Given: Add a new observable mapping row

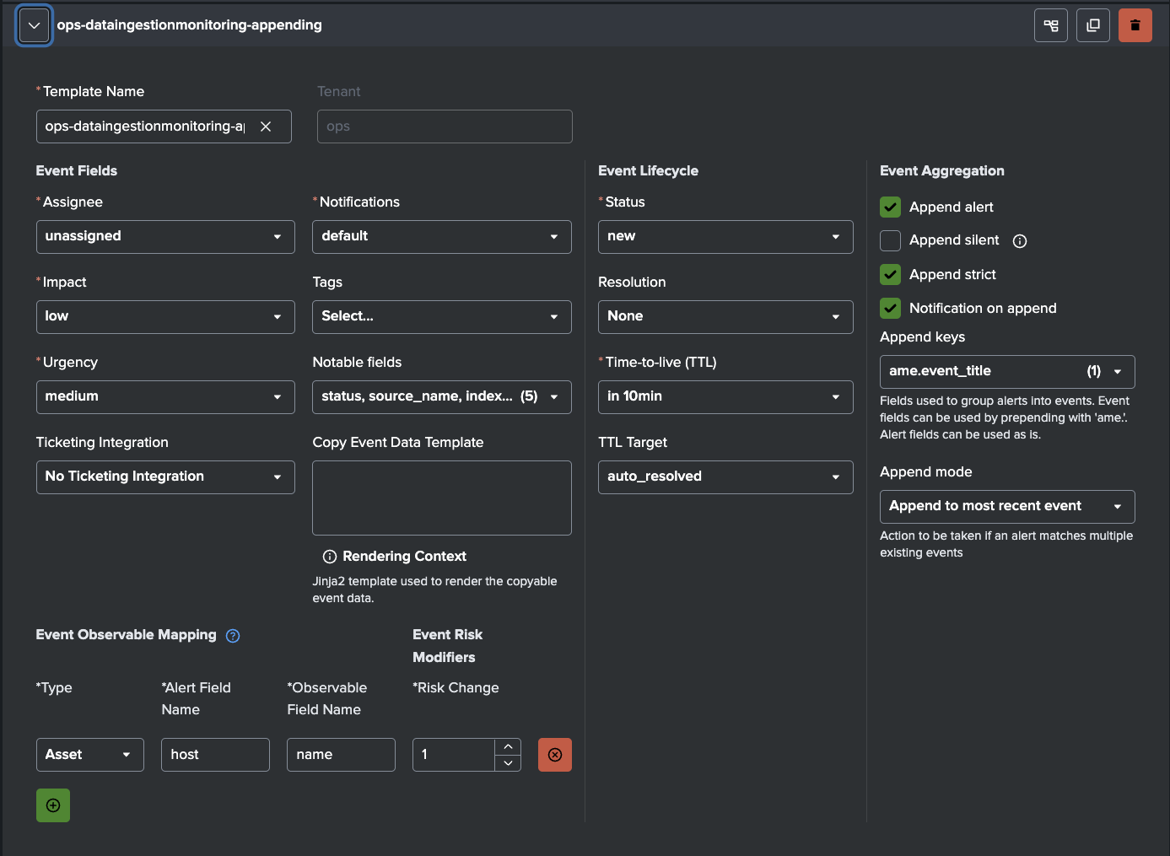Looking at the screenshot, I should pyautogui.click(x=53, y=805).
